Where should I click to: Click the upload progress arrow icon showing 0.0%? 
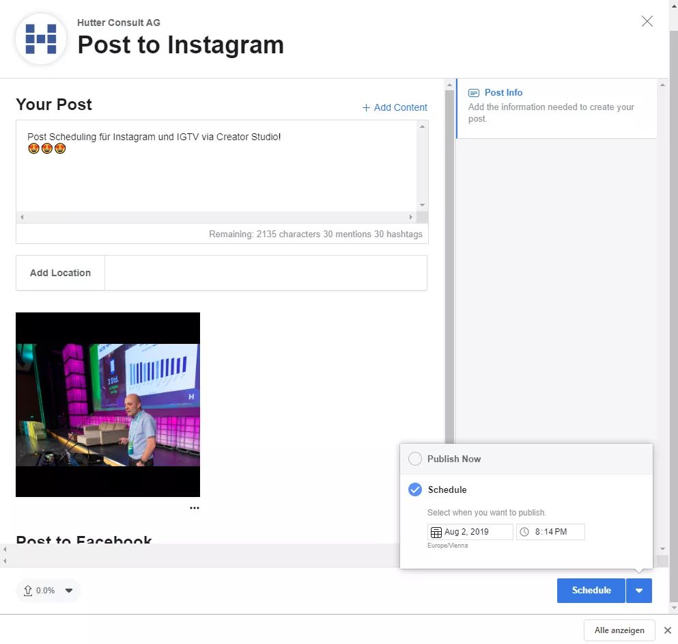click(x=29, y=590)
